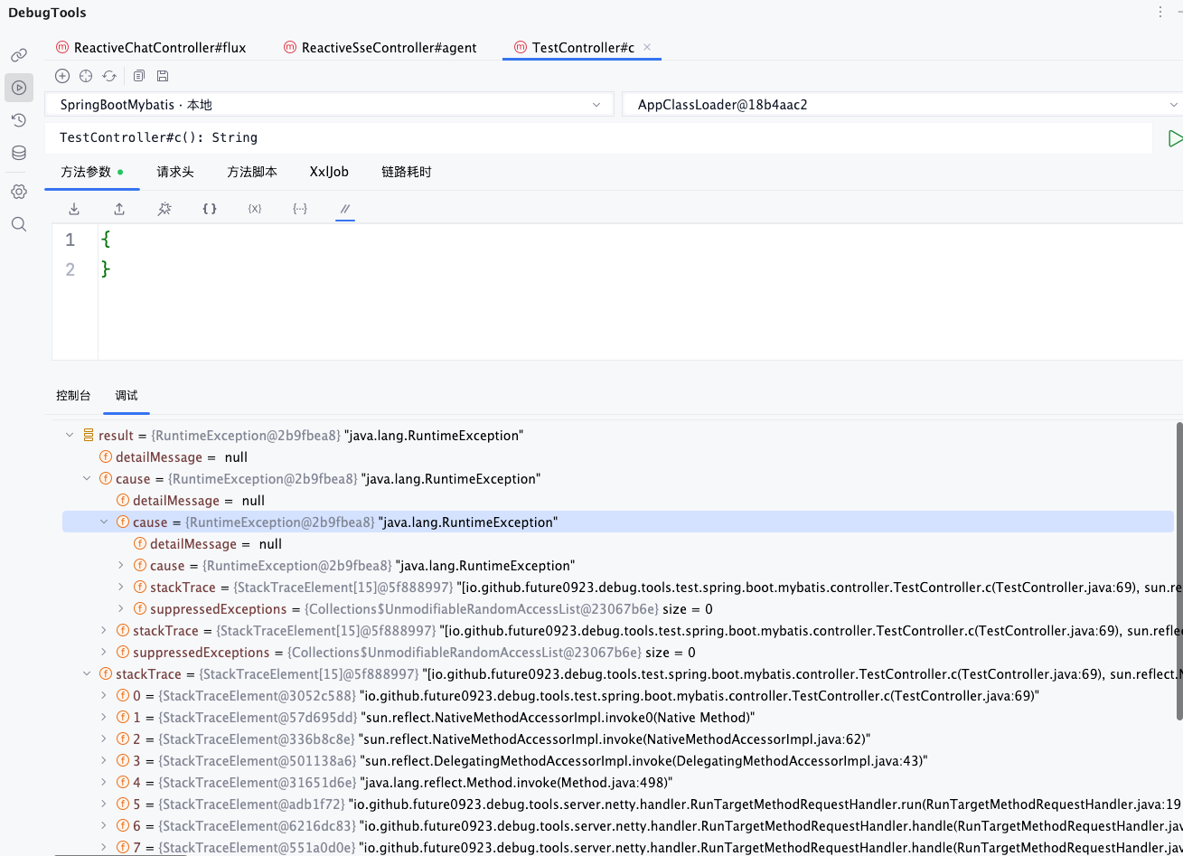
Task: Select stack element 7 row
Action: pos(618,847)
